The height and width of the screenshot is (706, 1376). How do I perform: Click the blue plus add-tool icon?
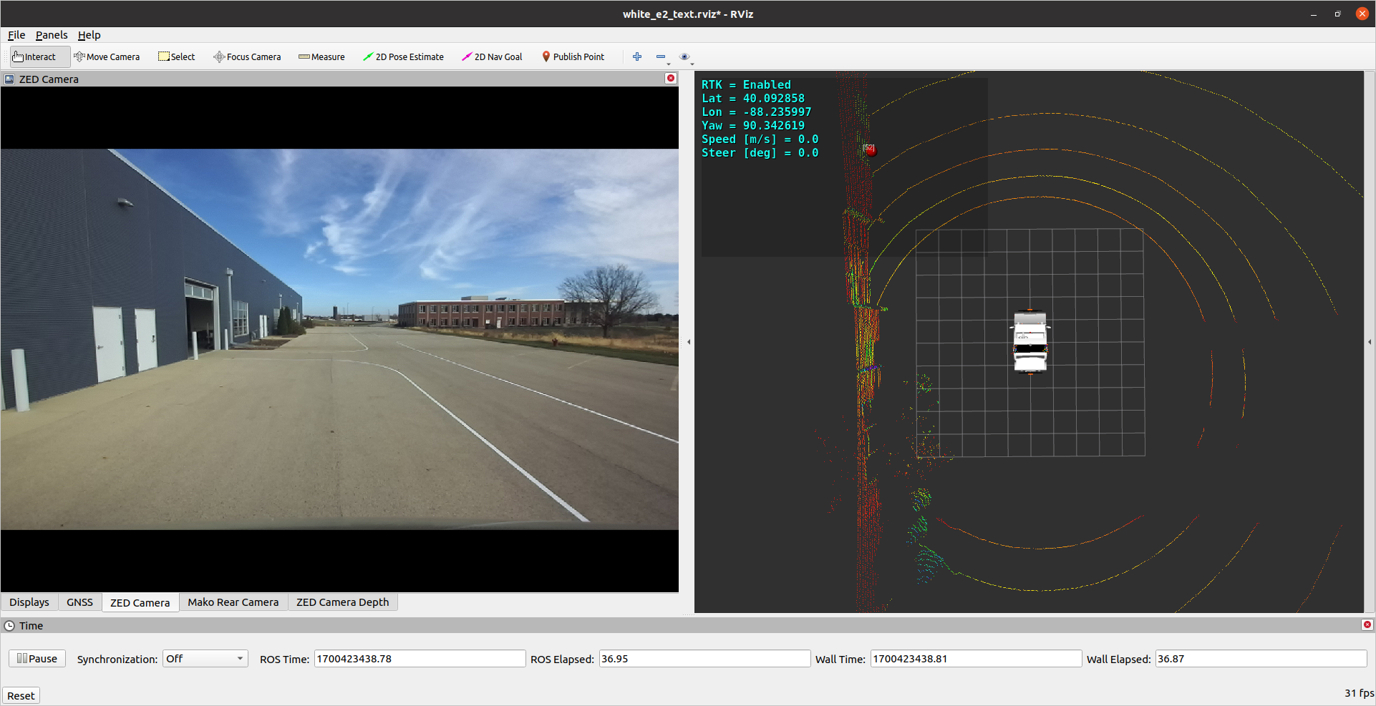637,57
